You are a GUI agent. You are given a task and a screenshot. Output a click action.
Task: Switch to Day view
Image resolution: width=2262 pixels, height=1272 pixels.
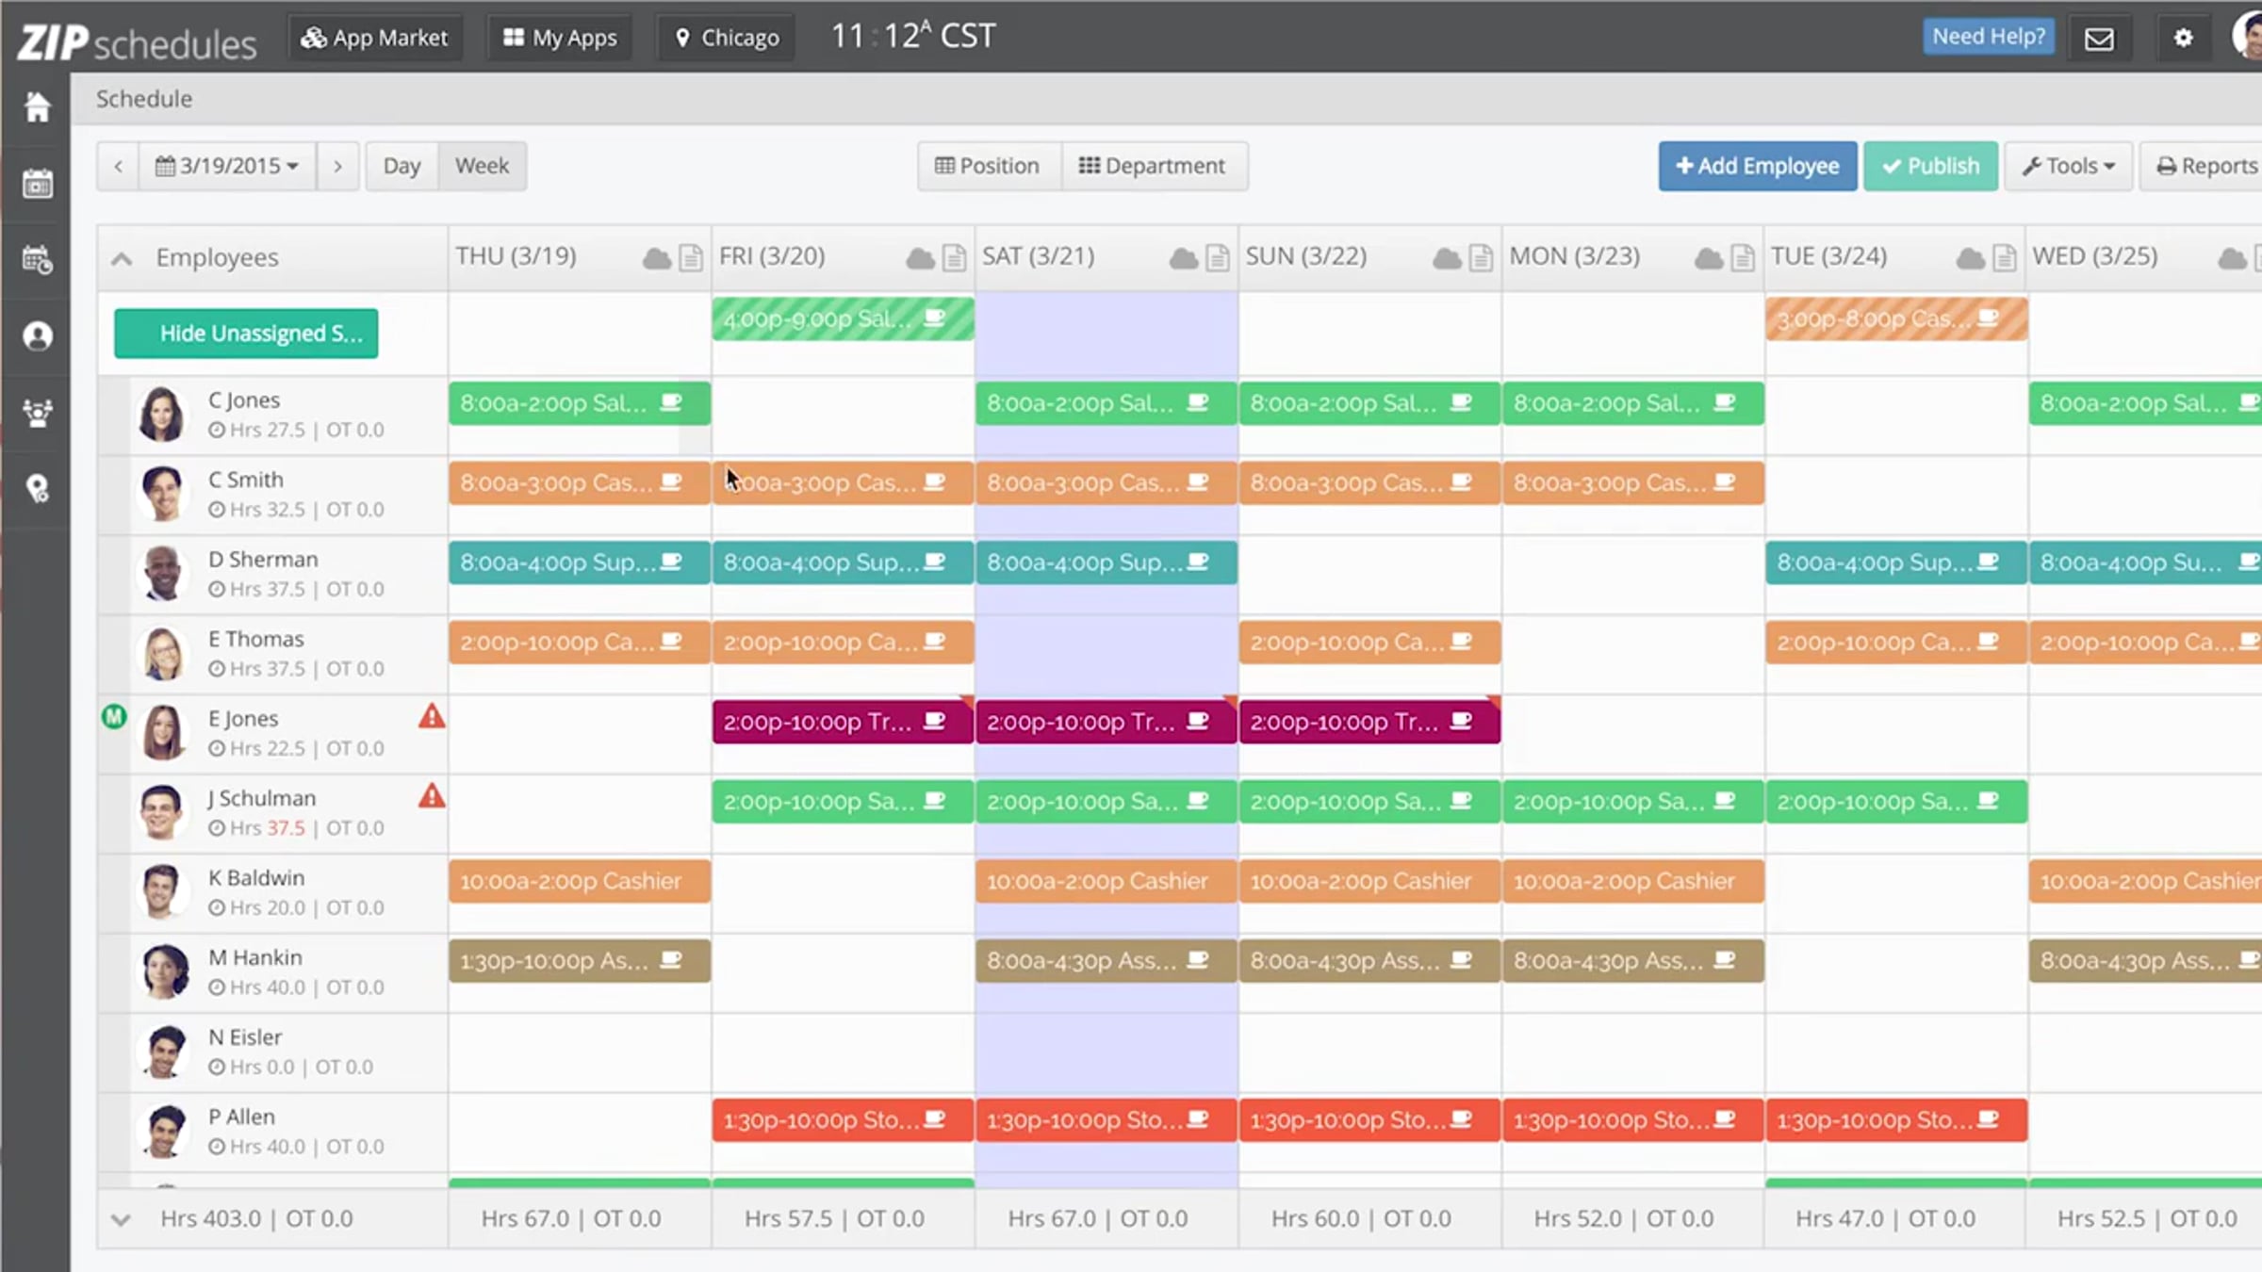(x=402, y=167)
